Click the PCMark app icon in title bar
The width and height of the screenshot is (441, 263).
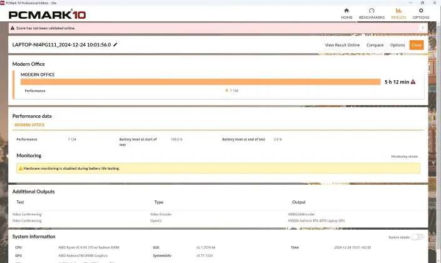point(3,3)
